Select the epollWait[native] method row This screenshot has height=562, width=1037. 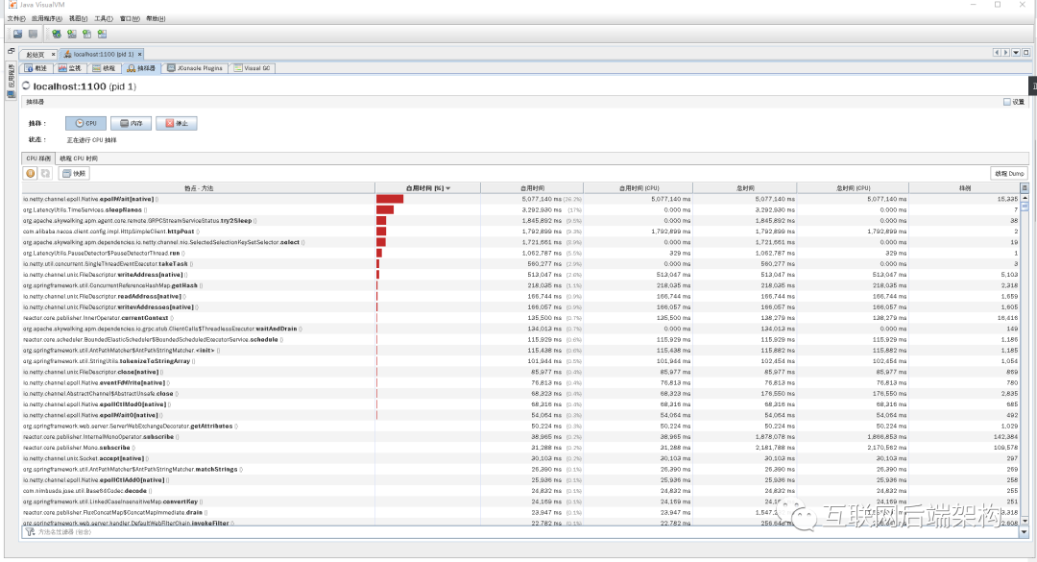pyautogui.click(x=520, y=199)
